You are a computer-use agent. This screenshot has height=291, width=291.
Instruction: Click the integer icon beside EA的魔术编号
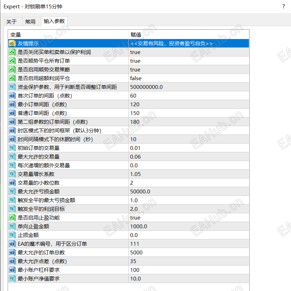pos(12,244)
